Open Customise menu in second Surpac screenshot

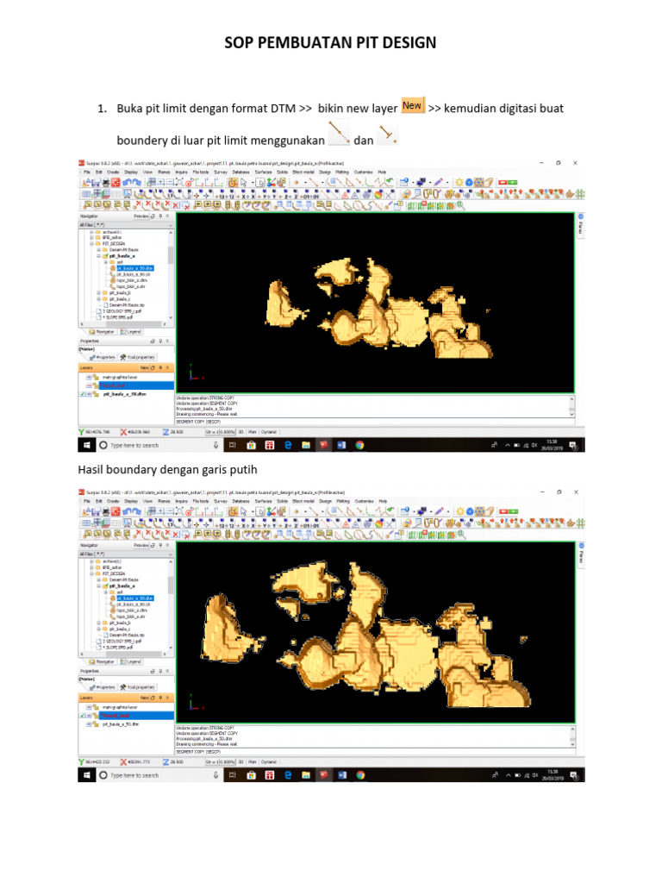click(364, 501)
